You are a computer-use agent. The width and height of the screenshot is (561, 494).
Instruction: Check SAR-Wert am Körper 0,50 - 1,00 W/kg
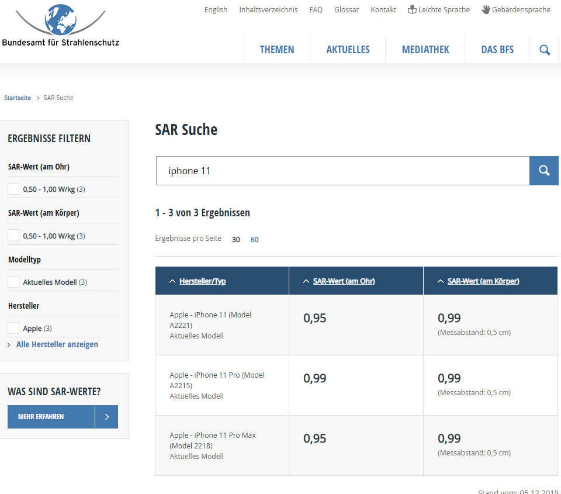point(13,236)
